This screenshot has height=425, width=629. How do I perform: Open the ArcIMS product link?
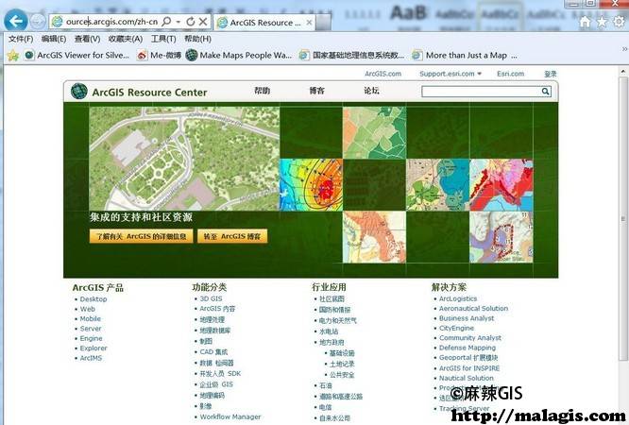click(x=91, y=358)
